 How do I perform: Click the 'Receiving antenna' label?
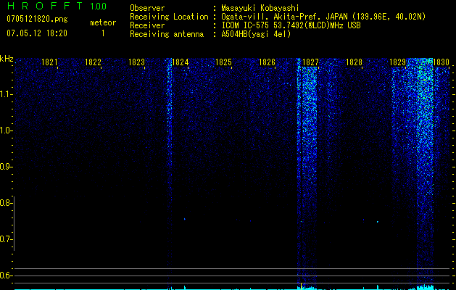click(x=167, y=34)
